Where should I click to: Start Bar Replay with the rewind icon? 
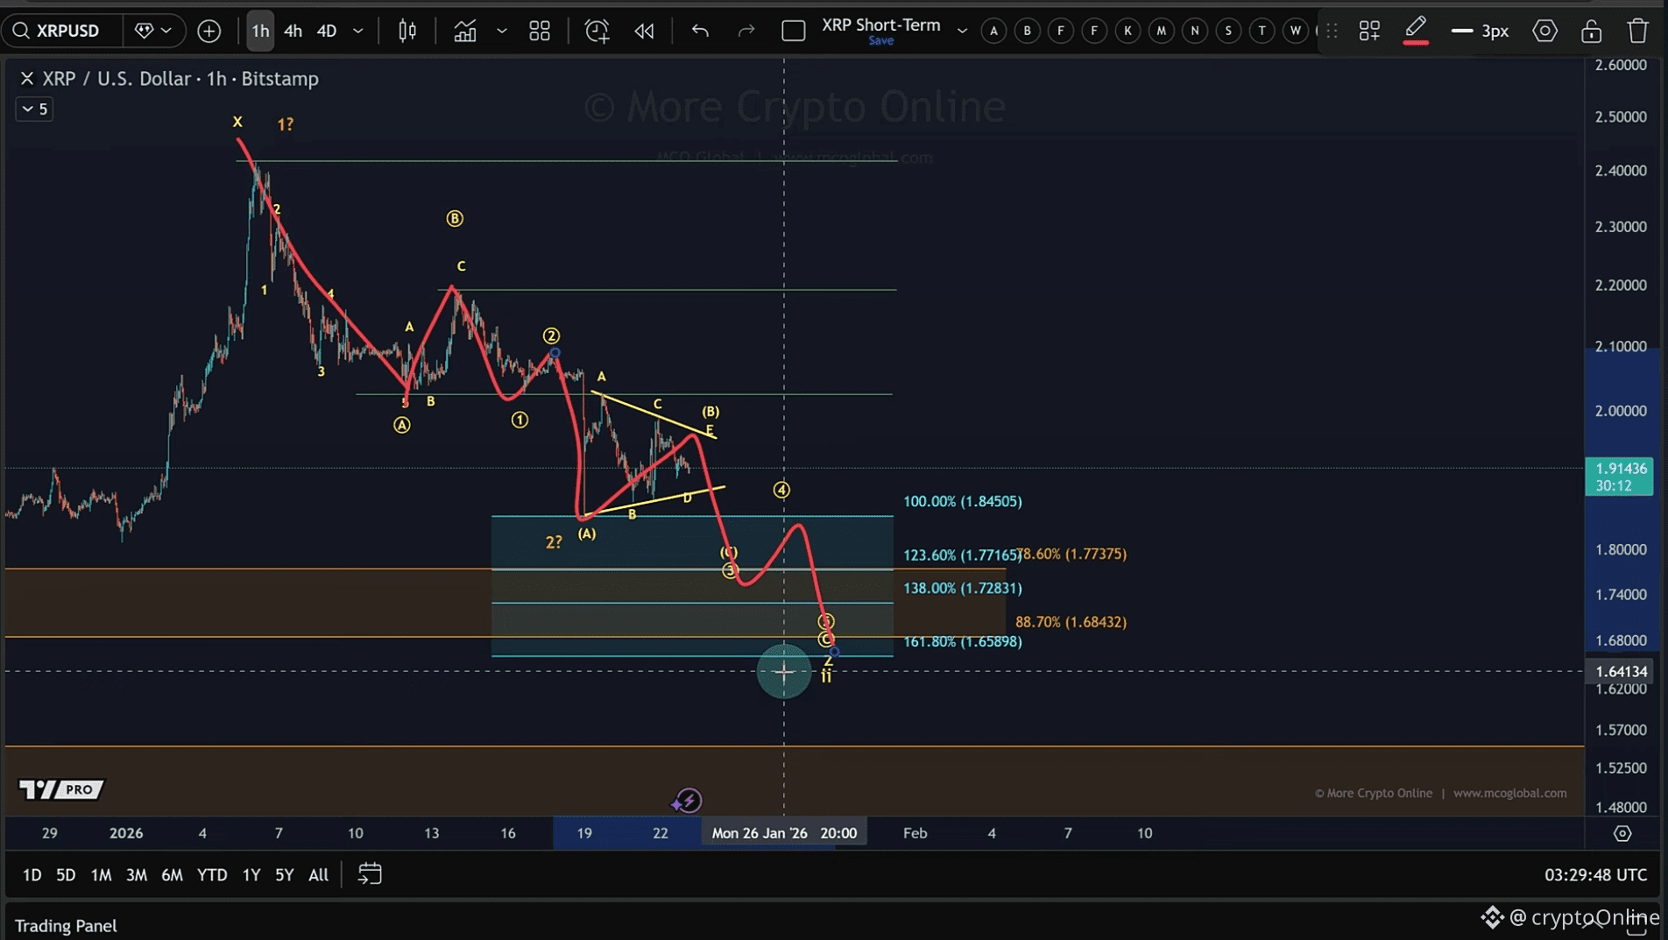point(645,31)
